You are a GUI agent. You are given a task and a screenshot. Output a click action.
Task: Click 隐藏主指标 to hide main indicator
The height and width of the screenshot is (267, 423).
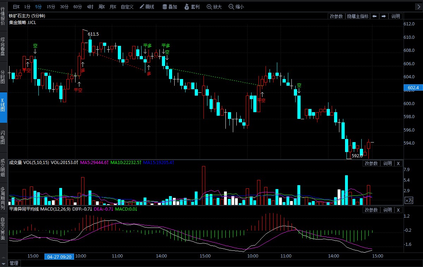tap(358, 16)
